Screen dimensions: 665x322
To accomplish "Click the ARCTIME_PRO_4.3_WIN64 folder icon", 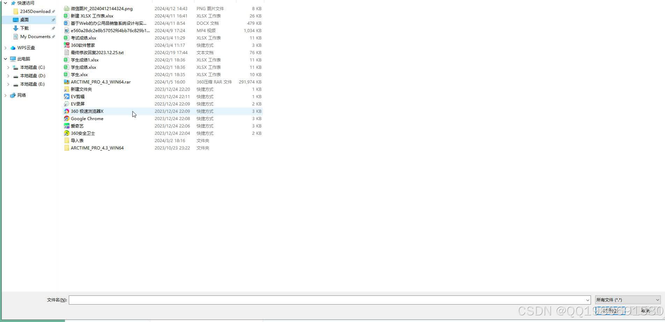I will (x=67, y=148).
